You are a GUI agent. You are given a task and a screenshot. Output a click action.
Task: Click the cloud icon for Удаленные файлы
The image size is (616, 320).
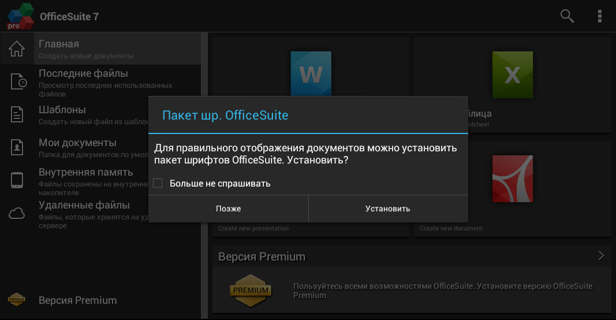[17, 214]
